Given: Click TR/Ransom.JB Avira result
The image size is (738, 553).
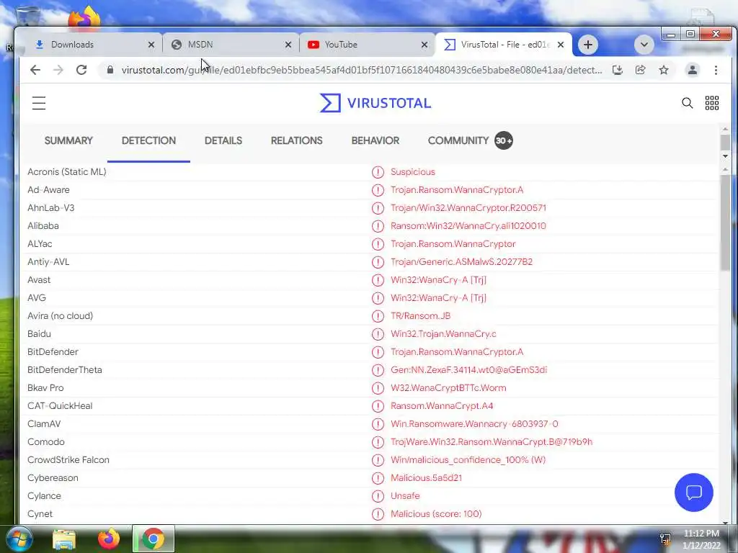Looking at the screenshot, I should [x=420, y=316].
